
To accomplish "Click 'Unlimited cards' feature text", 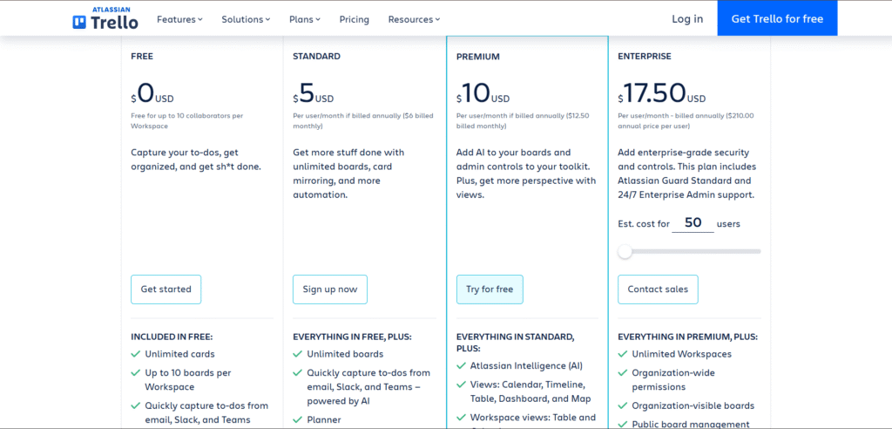I will (x=179, y=354).
